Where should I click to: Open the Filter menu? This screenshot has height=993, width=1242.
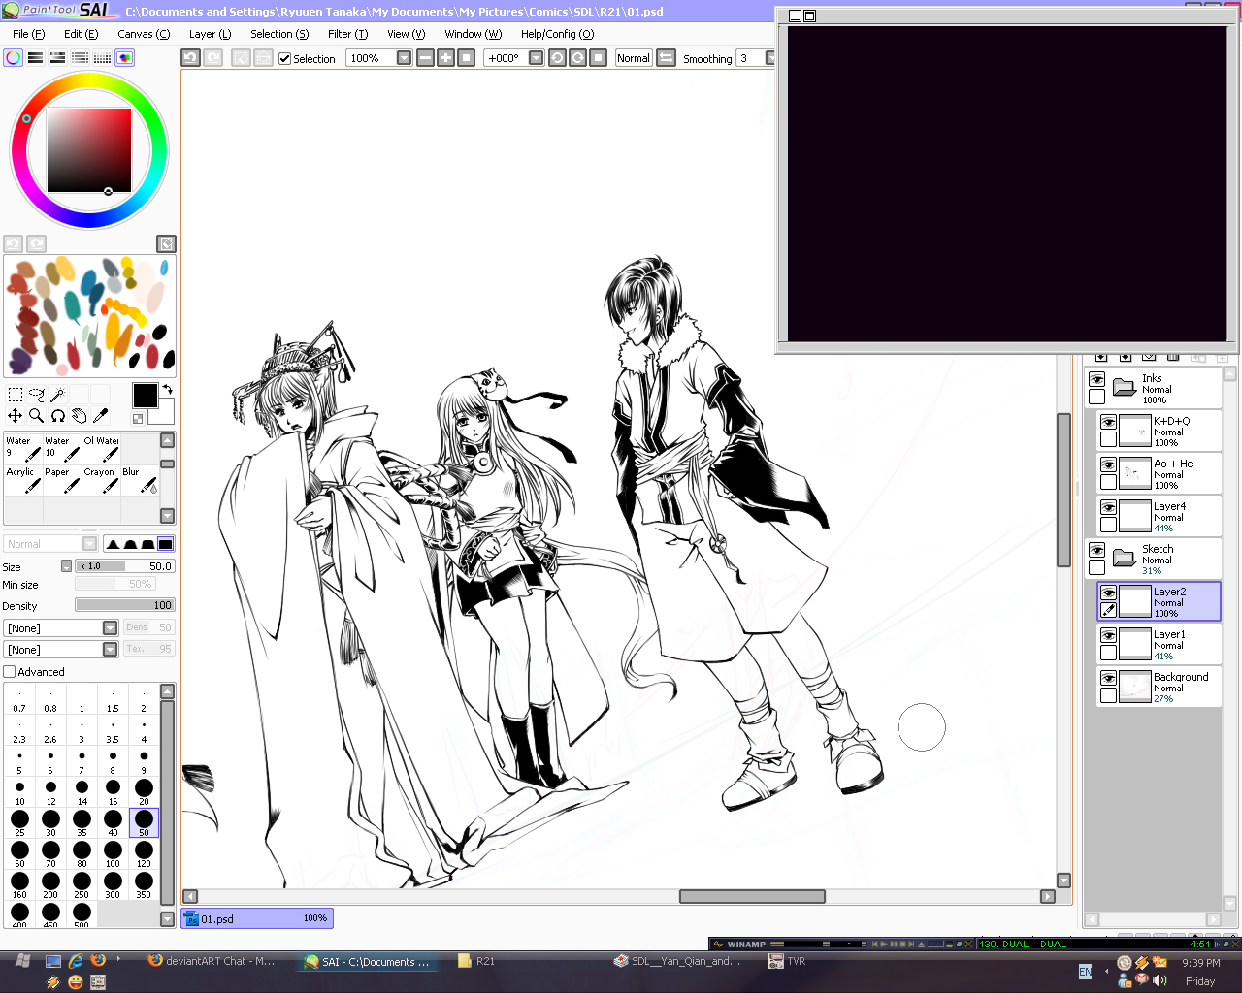(347, 34)
